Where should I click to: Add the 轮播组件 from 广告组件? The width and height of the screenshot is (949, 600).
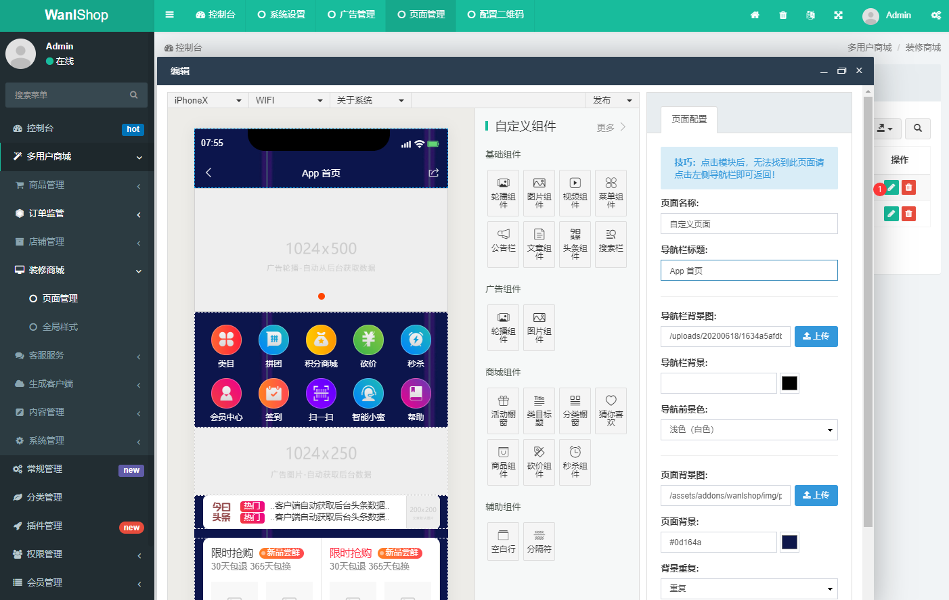503,327
